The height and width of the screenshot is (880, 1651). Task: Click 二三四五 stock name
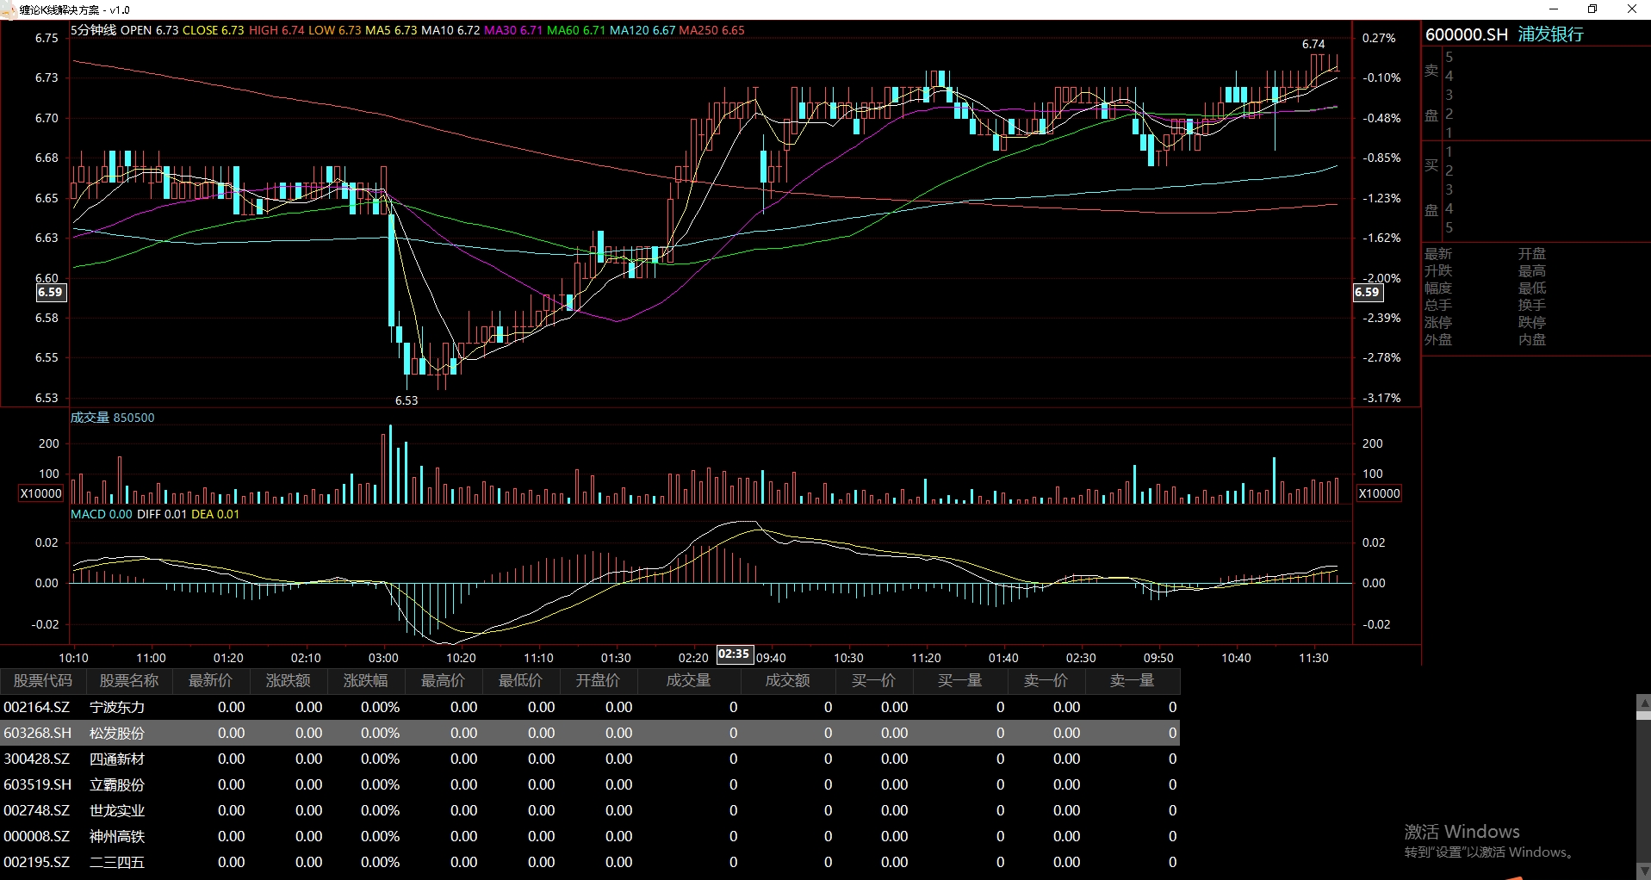(117, 862)
